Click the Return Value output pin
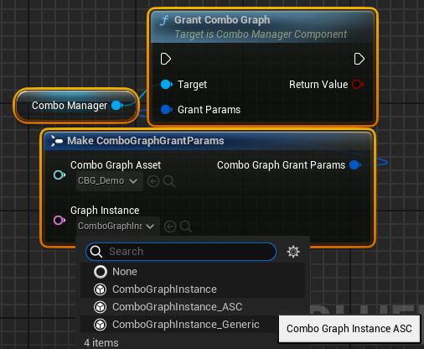Image resolution: width=424 pixels, height=349 pixels. [358, 84]
